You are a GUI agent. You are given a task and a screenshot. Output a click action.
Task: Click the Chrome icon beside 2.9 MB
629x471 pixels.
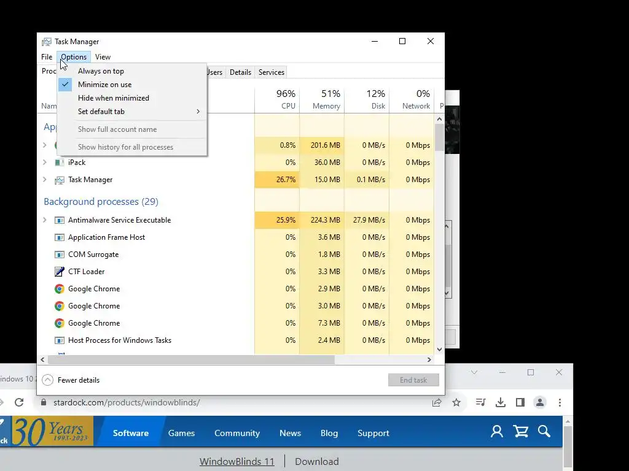(x=60, y=289)
